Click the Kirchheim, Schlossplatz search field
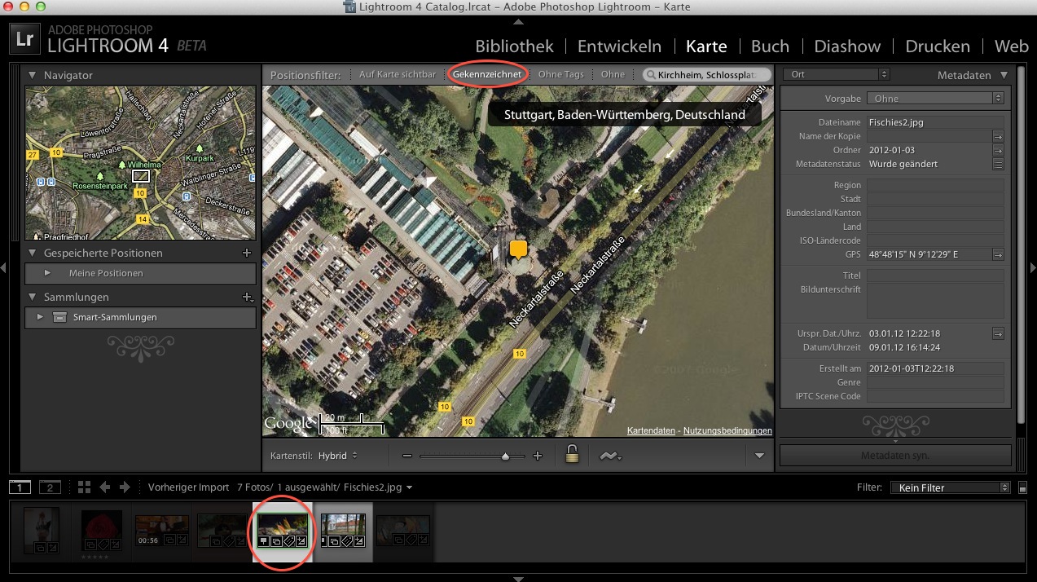Screen dimensions: 1037x582 pyautogui.click(x=706, y=75)
